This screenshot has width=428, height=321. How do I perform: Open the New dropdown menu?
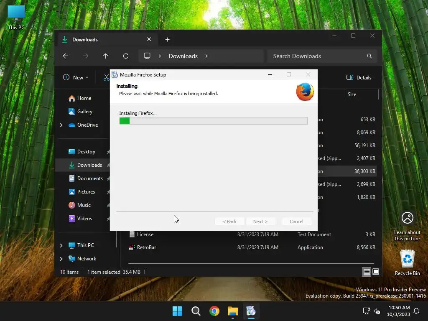(76, 77)
